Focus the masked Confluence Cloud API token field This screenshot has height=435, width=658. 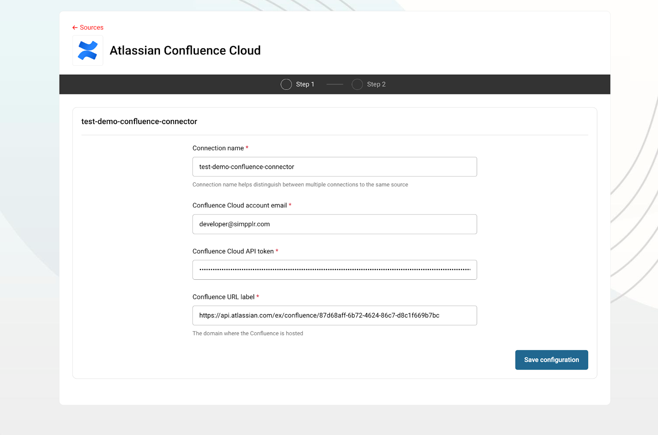click(x=334, y=270)
